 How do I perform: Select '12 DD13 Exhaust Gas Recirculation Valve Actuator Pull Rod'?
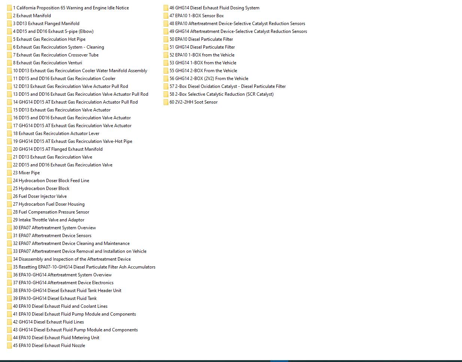click(70, 86)
